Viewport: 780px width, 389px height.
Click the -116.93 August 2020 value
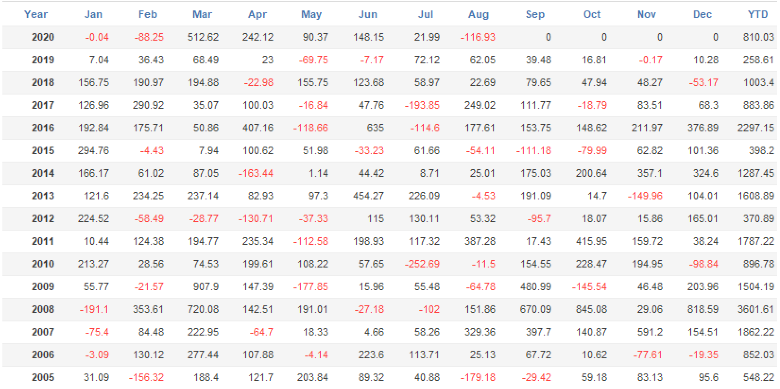[x=478, y=37]
